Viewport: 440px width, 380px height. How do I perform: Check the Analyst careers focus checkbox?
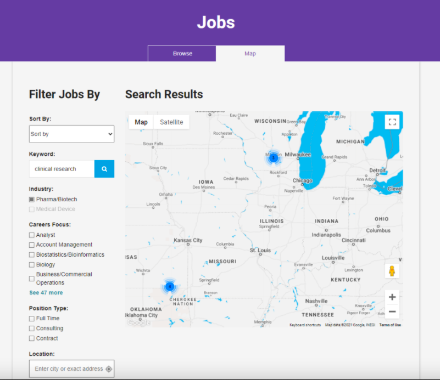pos(32,235)
